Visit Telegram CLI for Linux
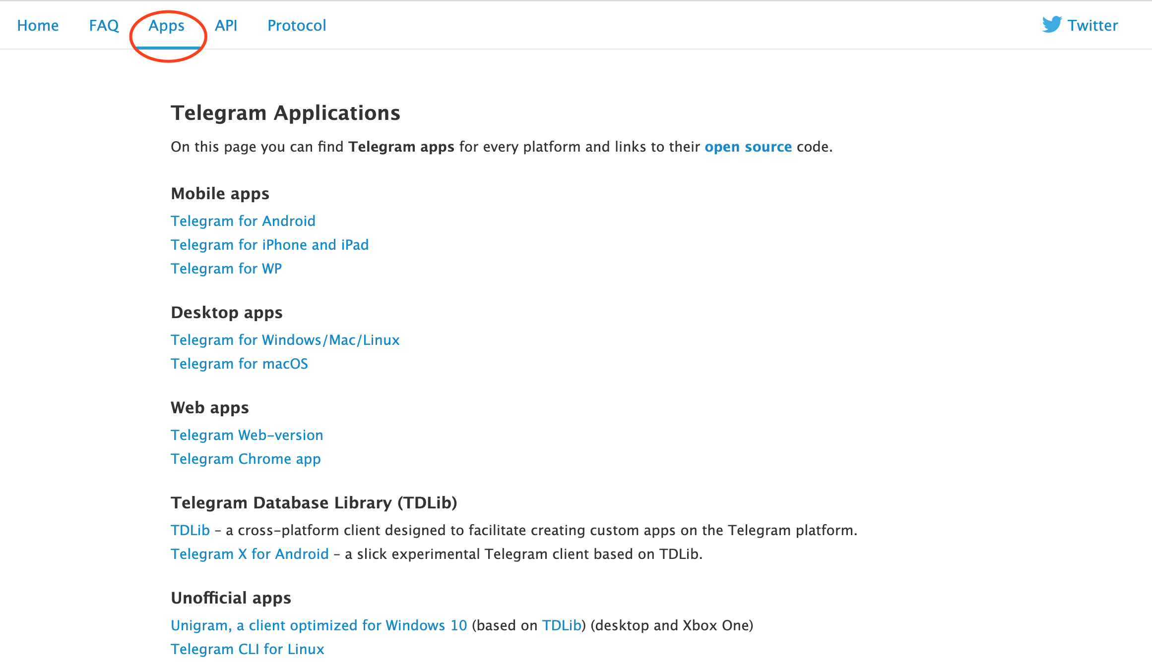Viewport: 1152px width, 662px height. [x=247, y=649]
